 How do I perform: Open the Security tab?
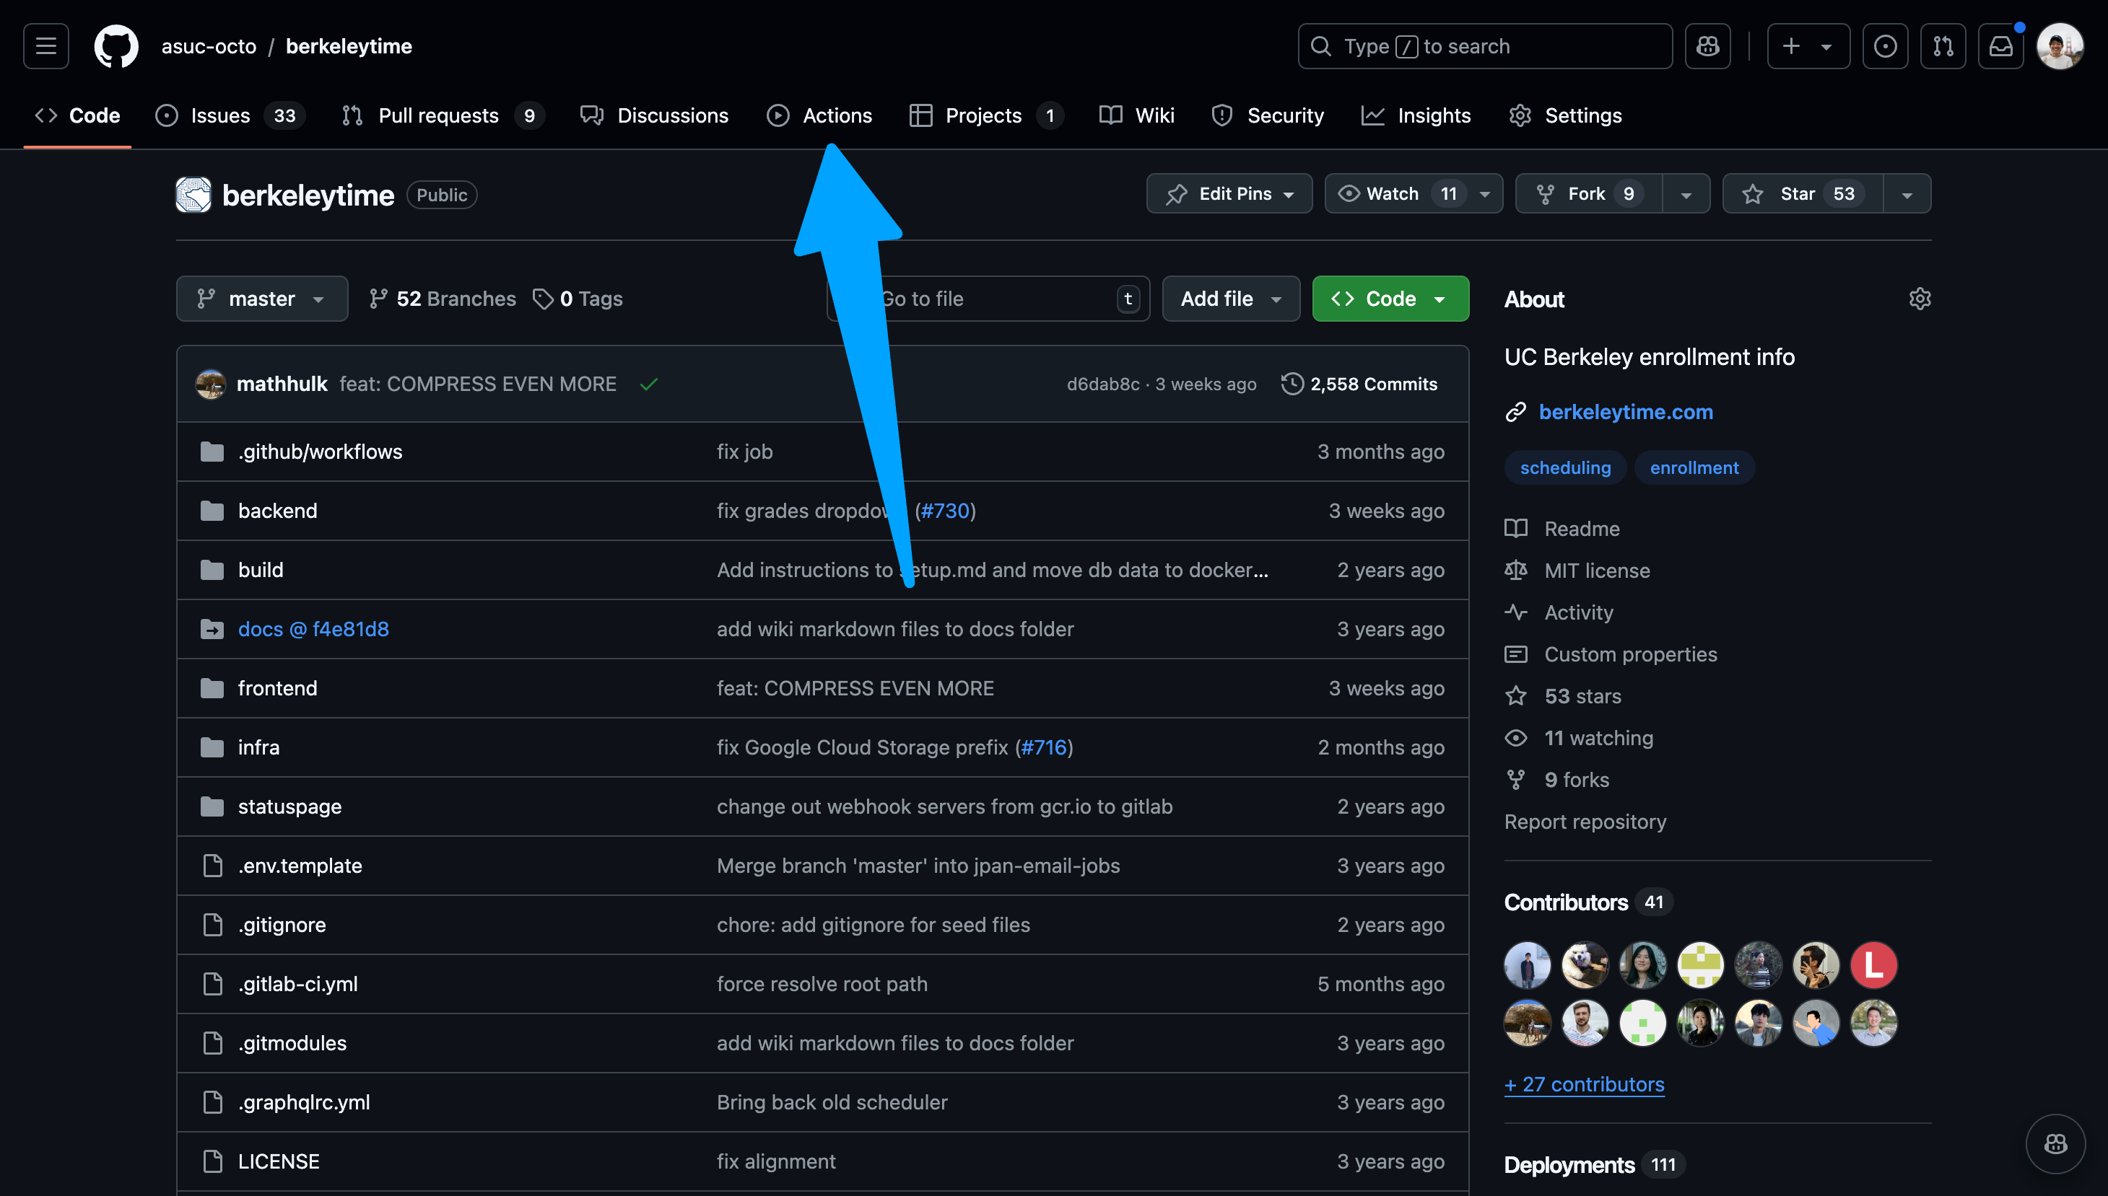pyautogui.click(x=1267, y=116)
